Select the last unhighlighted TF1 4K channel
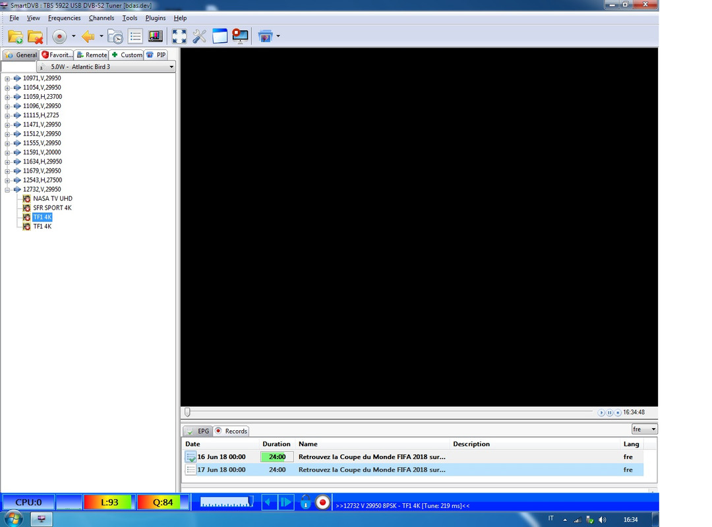The width and height of the screenshot is (712, 527). [42, 227]
